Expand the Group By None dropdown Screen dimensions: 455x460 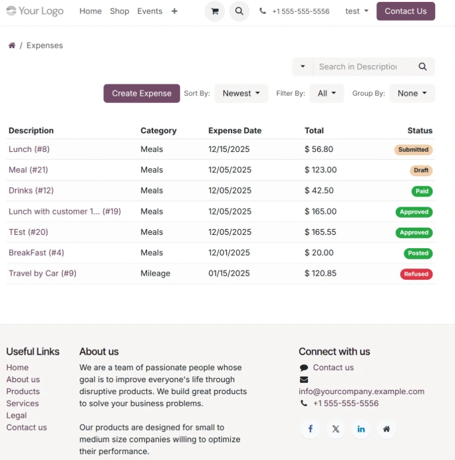coord(411,94)
